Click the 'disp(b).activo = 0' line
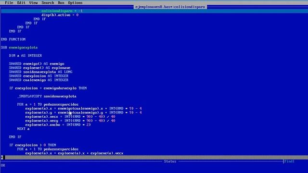This screenshot has height=173, width=308. [60, 15]
